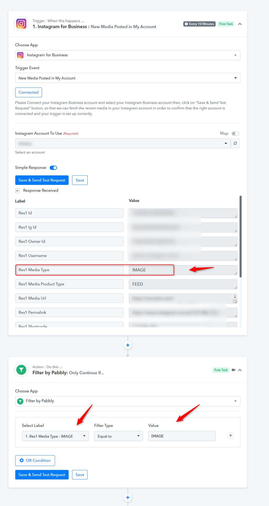269x506 pixels.
Task: Click the IMAGE value field
Action: tap(183, 270)
